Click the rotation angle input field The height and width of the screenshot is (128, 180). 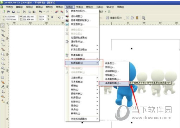point(63,18)
